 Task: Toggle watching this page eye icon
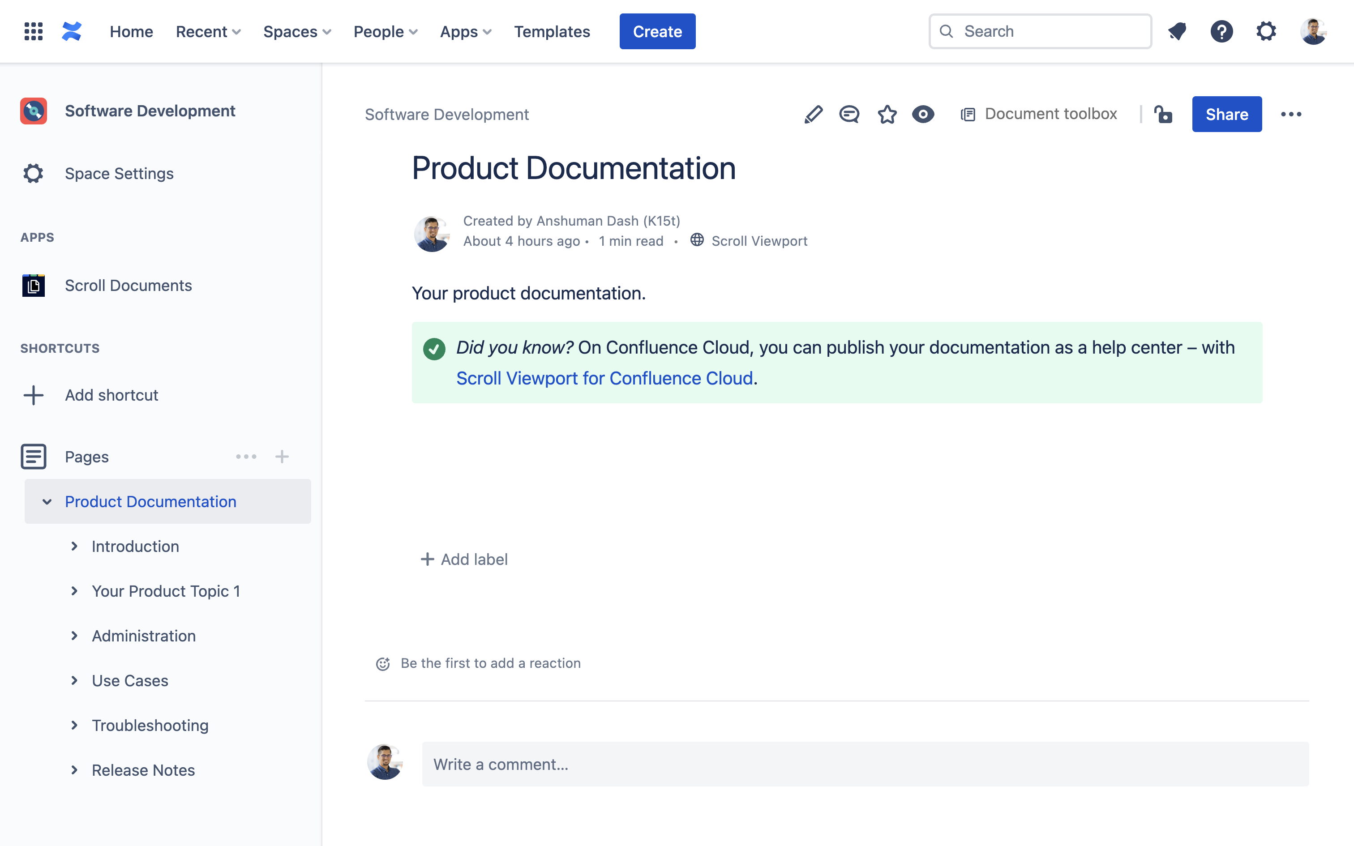coord(923,114)
